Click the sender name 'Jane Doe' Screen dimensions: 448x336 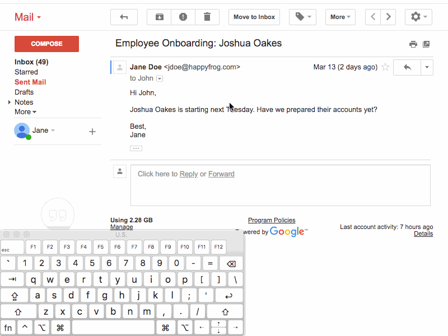coord(146,67)
